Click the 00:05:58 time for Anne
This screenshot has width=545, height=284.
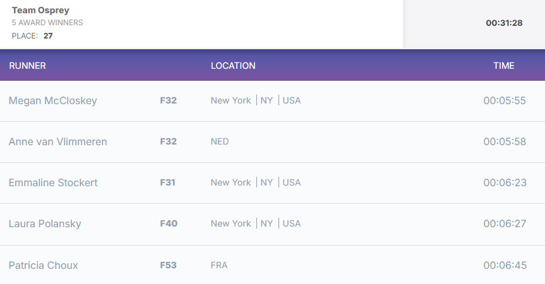click(x=505, y=141)
